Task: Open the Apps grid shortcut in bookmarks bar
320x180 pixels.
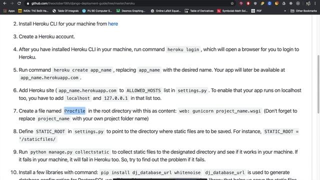Action: [x=9, y=11]
